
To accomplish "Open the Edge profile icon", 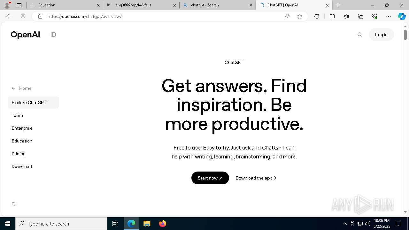I will (x=7, y=5).
